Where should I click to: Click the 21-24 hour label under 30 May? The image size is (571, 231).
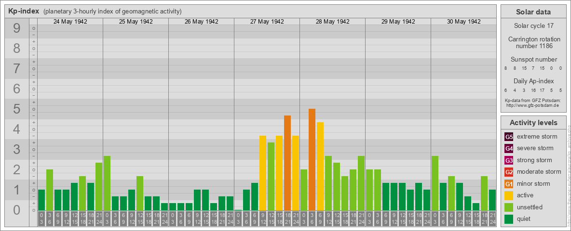(492, 219)
